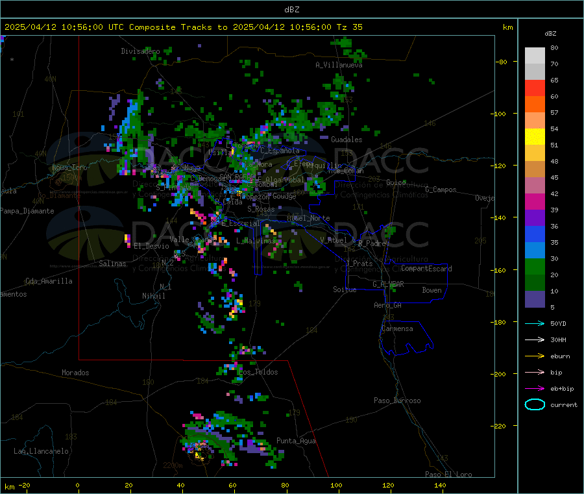Click the Guadales map label
This screenshot has width=584, height=494.
pyautogui.click(x=347, y=140)
